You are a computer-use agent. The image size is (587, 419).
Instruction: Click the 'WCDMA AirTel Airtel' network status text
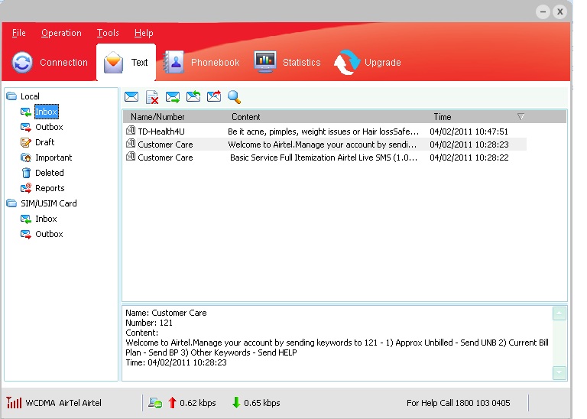point(63,403)
